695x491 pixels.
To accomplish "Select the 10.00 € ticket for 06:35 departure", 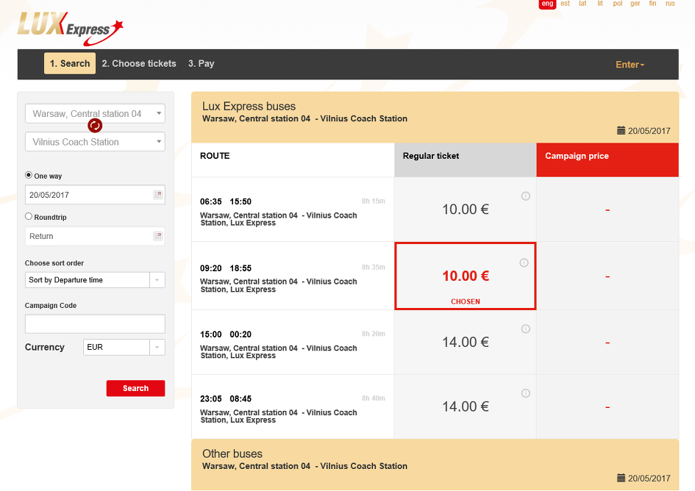I will click(x=466, y=209).
